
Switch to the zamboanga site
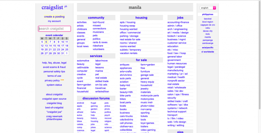207,43
